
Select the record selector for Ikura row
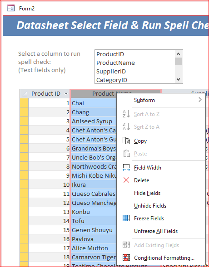[24, 184]
